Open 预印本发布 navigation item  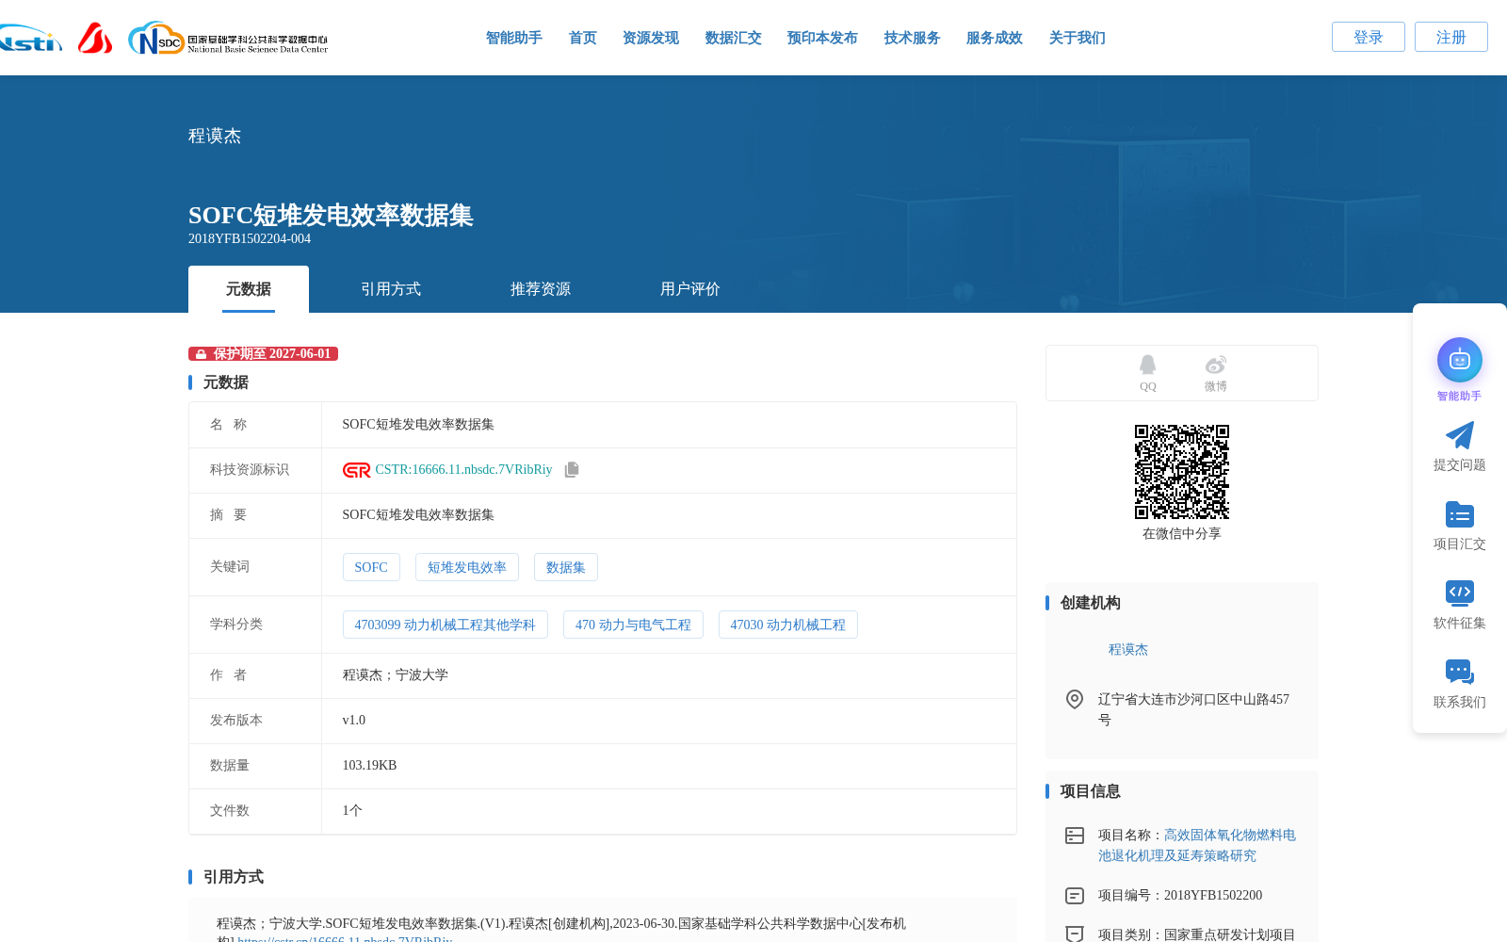coord(822,38)
